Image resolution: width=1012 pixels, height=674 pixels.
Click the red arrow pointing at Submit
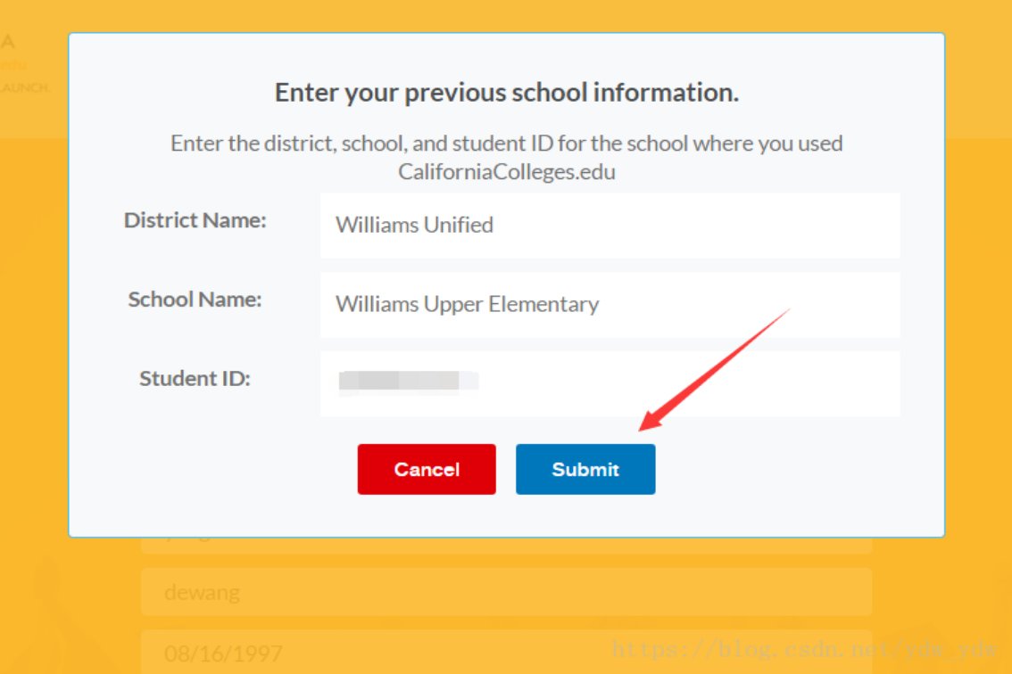click(714, 370)
